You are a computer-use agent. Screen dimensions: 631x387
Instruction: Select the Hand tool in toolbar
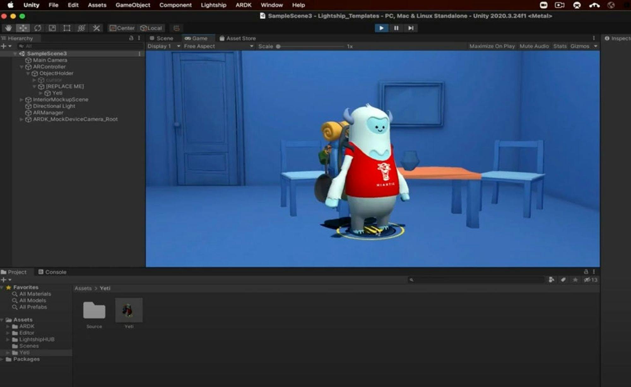coord(8,28)
